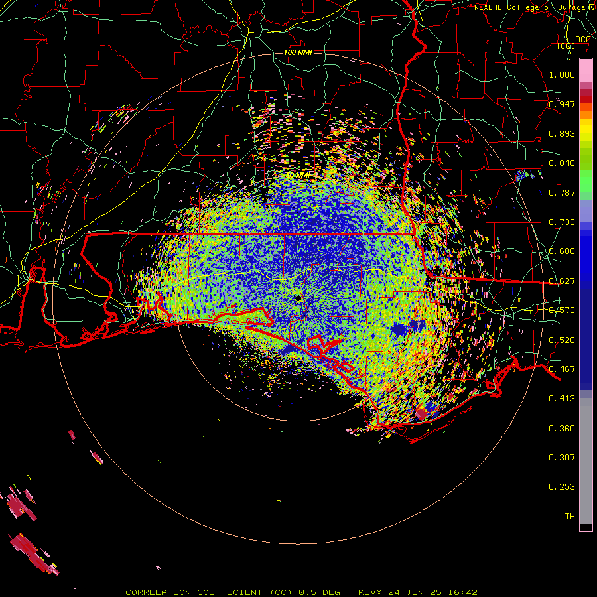Click the 0.573 color scale label
597x597 pixels.
[x=562, y=310]
